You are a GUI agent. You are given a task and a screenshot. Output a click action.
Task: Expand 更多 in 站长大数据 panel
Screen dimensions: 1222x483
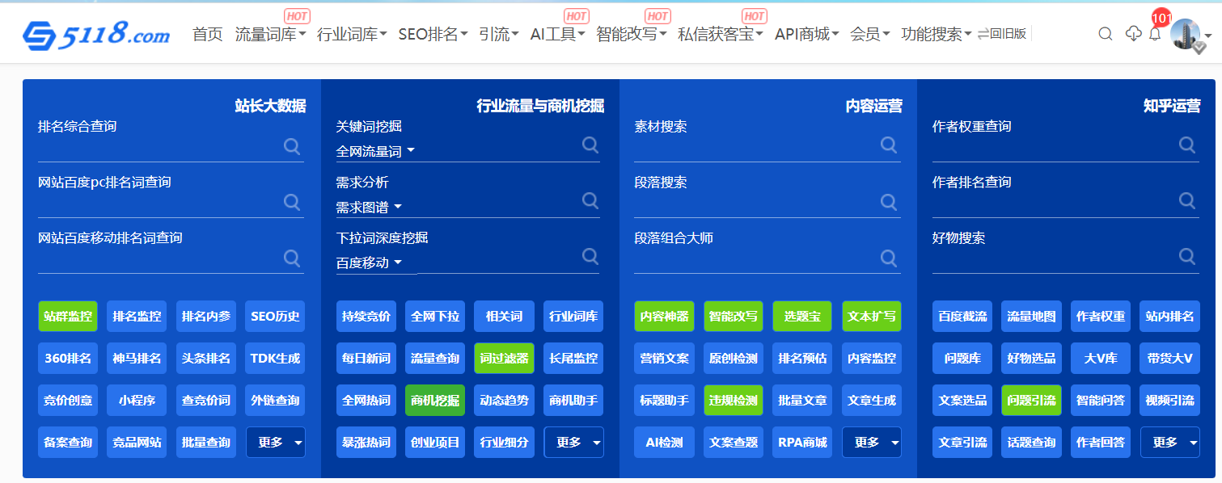click(x=276, y=443)
